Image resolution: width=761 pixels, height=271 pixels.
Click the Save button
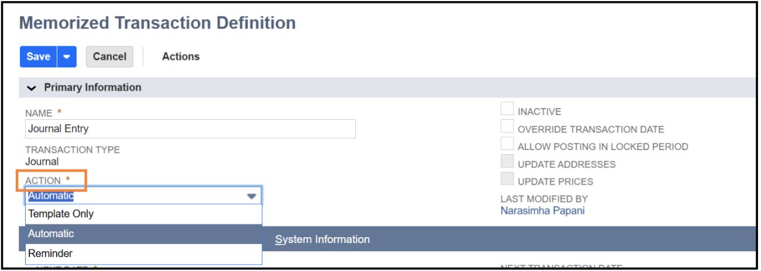tap(38, 57)
